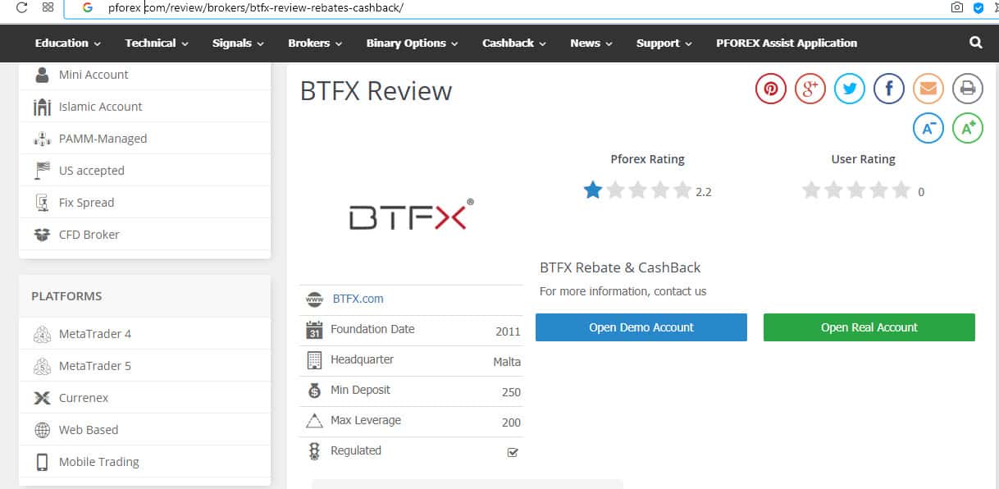
Task: Open Web Based platform link
Action: pos(89,430)
